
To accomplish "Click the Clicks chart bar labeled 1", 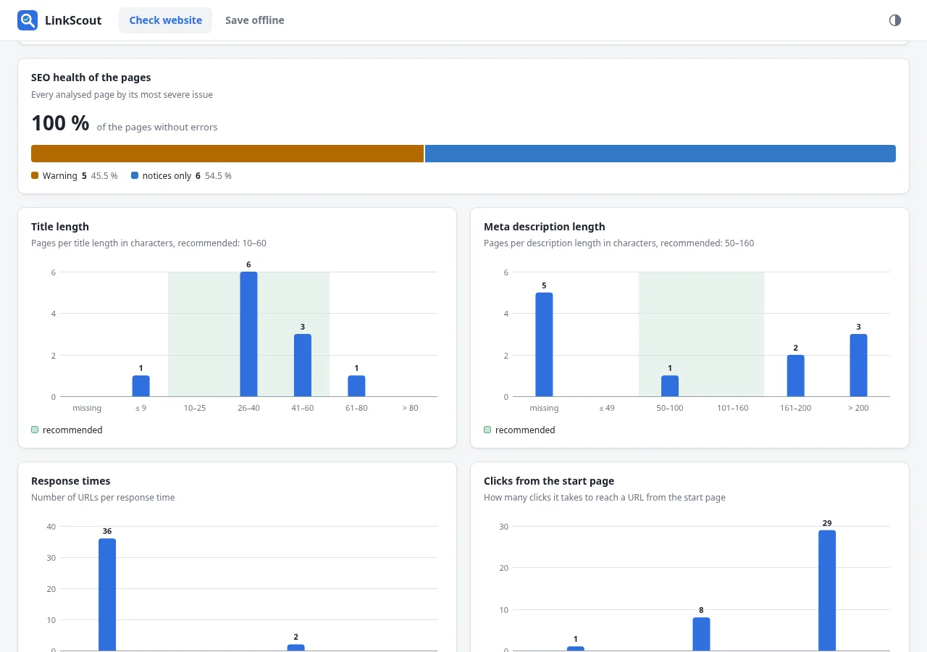I will tap(576, 648).
